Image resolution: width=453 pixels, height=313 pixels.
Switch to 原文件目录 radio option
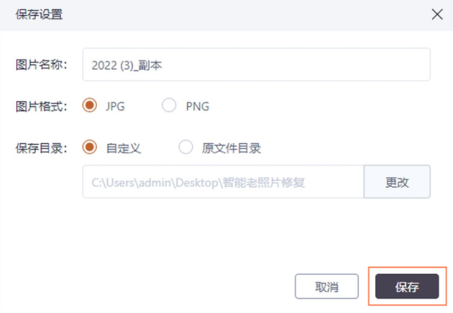(184, 147)
